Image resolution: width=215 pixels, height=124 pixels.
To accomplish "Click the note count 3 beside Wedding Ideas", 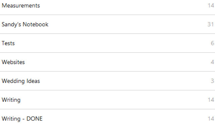I will point(212,81).
